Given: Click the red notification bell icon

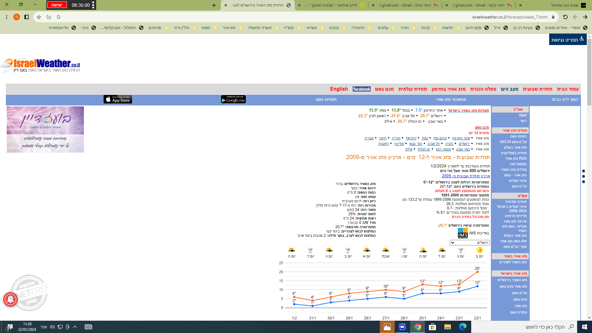Looking at the screenshot, I should [x=10, y=299].
